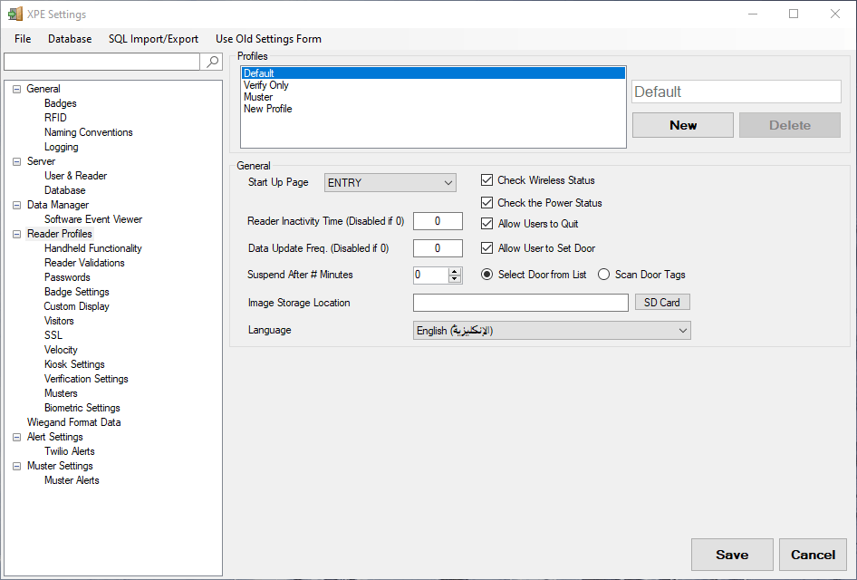
Task: Select the Default profile
Action: [433, 73]
